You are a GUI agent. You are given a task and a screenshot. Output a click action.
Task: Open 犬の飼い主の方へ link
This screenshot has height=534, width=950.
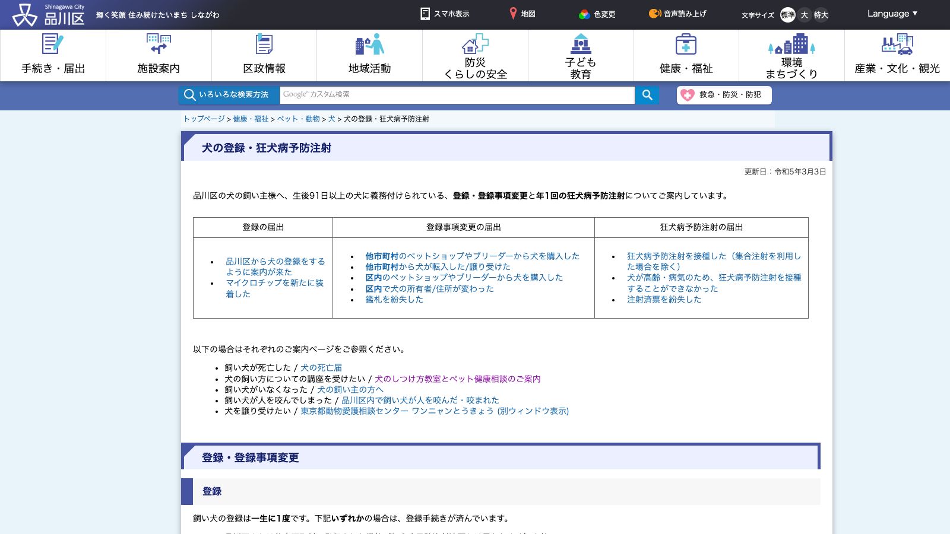click(x=350, y=390)
